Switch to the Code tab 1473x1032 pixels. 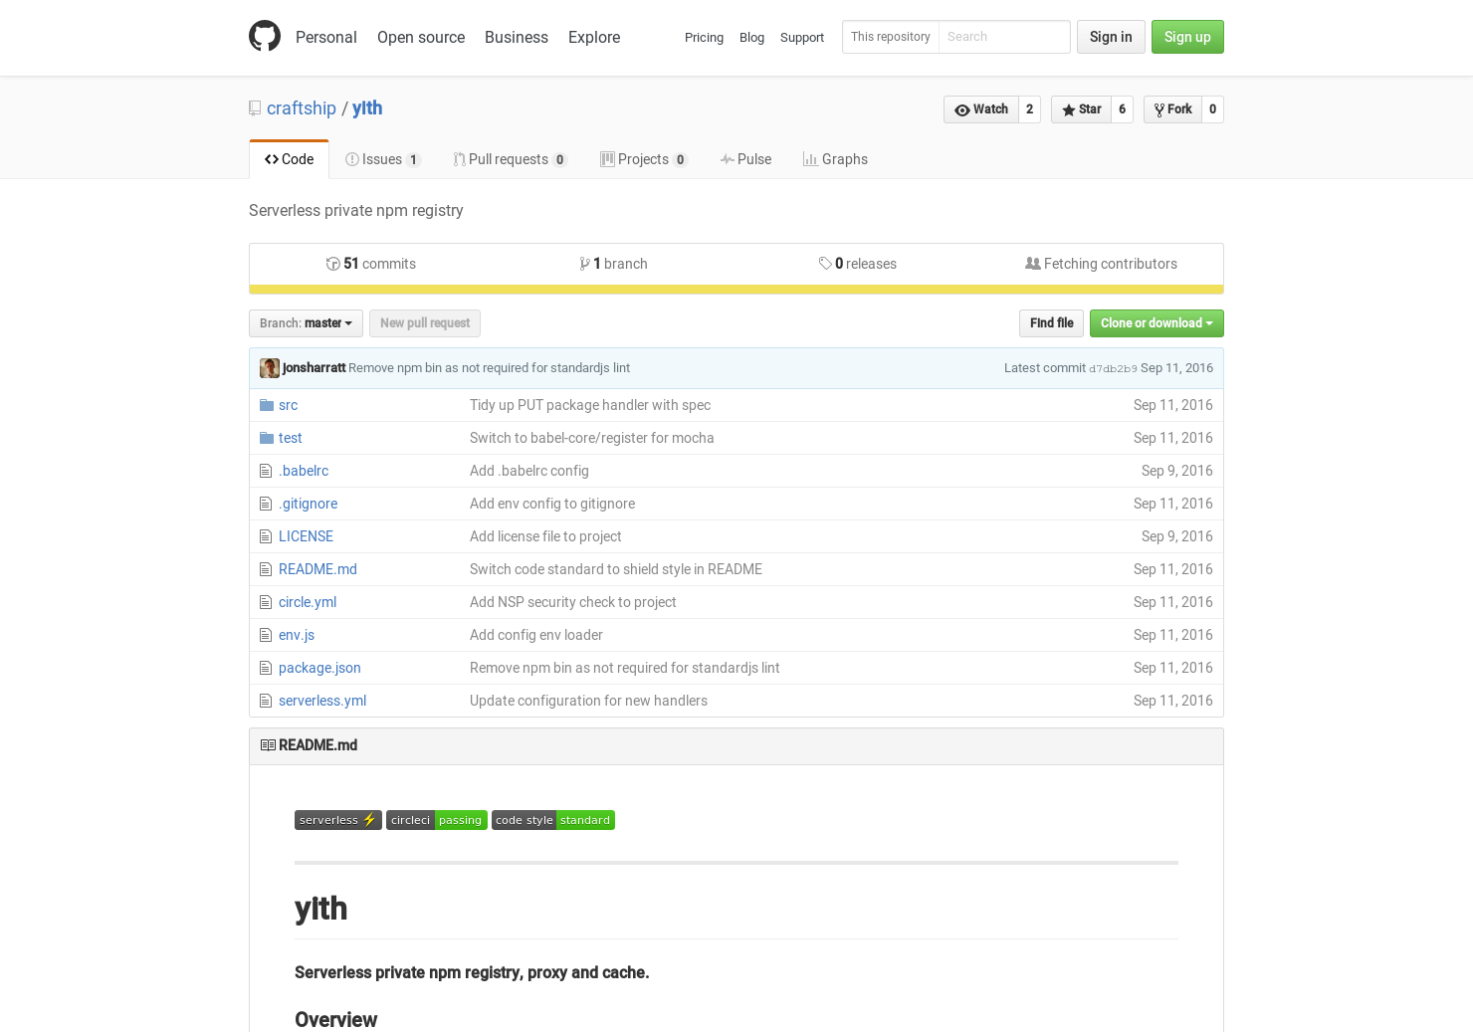(x=289, y=159)
